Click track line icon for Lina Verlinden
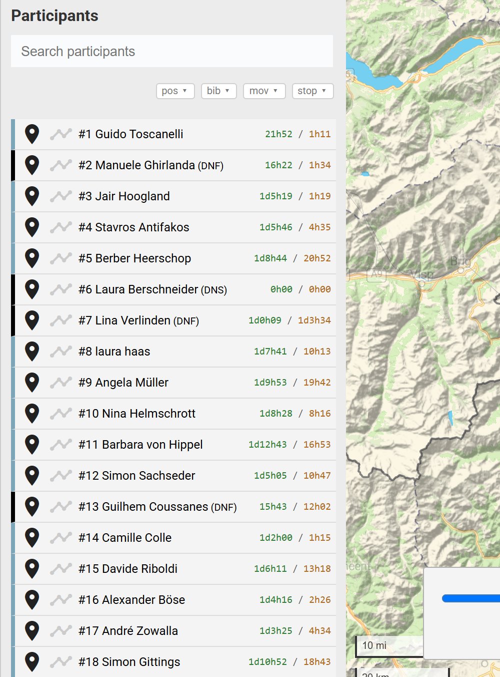 point(61,320)
